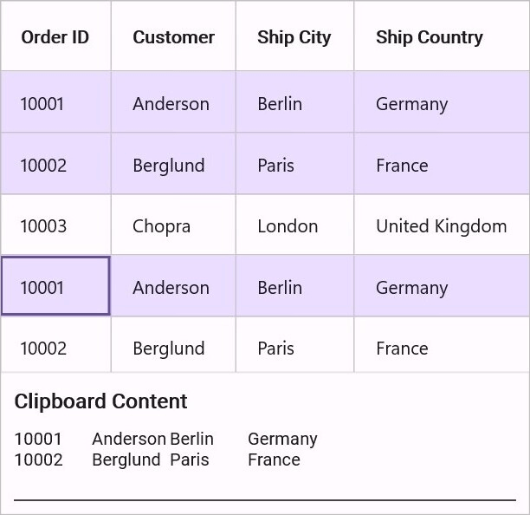Select Berglund in the last data row
530x515 pixels.
(173, 344)
